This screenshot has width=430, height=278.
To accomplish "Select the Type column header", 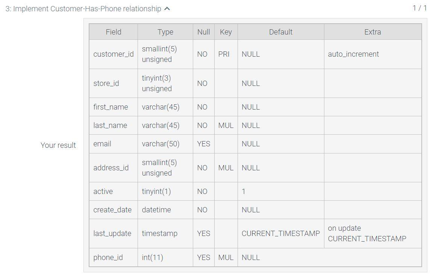I will (165, 32).
